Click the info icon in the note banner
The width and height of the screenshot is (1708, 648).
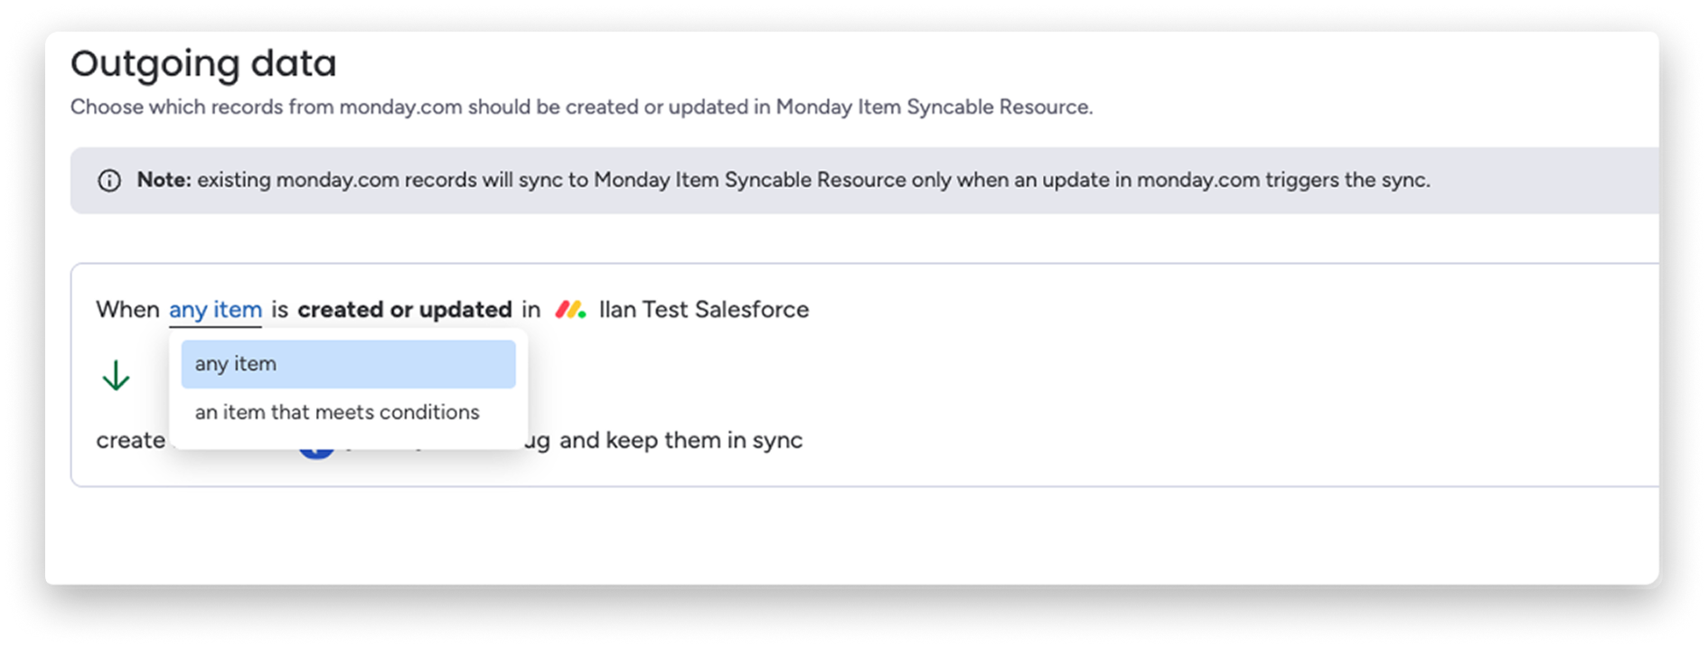click(x=109, y=180)
